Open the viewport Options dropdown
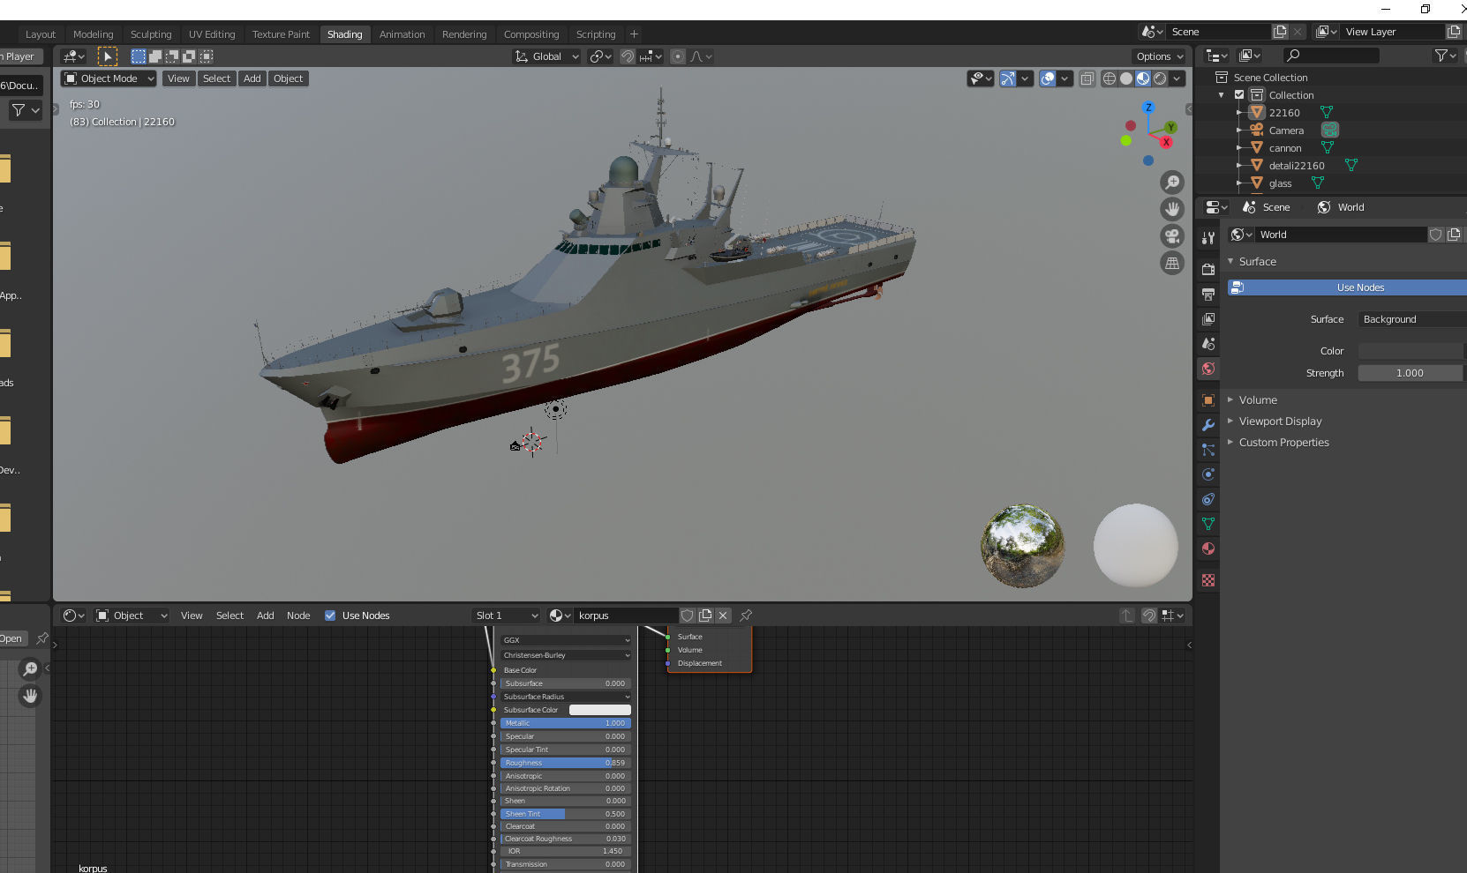Viewport: 1467px width, 873px height. click(1160, 56)
